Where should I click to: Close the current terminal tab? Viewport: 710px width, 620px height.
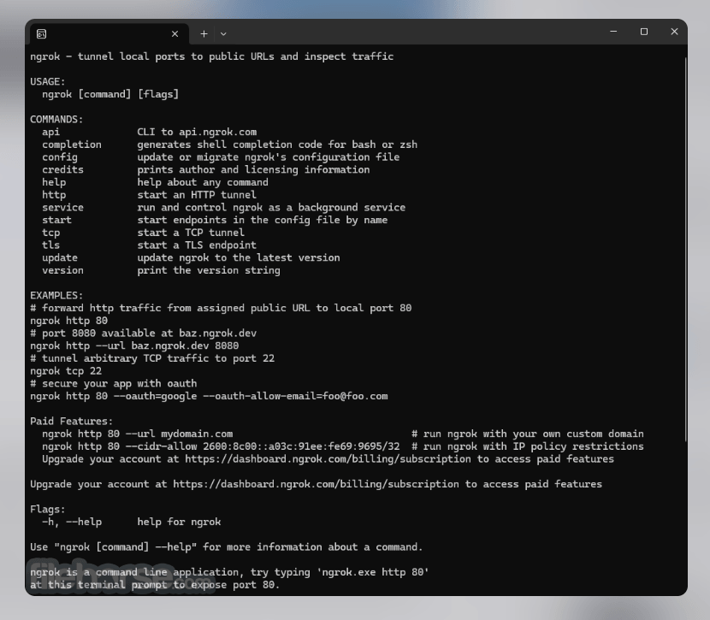(175, 34)
